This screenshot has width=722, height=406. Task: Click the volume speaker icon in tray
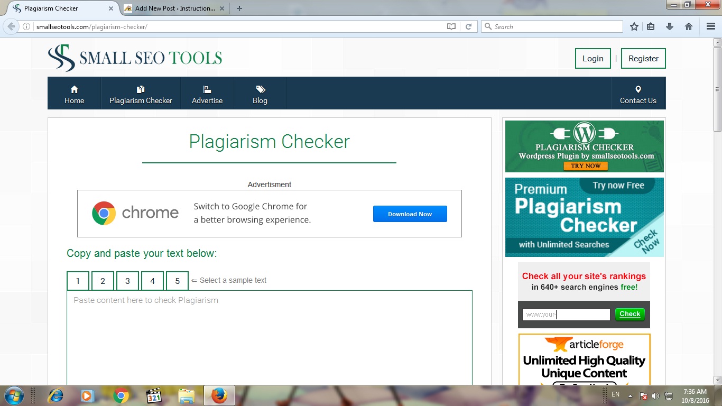(656, 395)
